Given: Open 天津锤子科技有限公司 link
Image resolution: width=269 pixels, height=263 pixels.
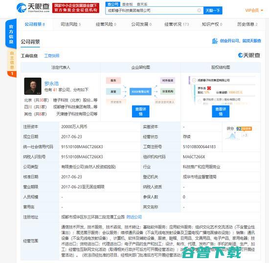Looking at the screenshot, I should click(x=77, y=114).
